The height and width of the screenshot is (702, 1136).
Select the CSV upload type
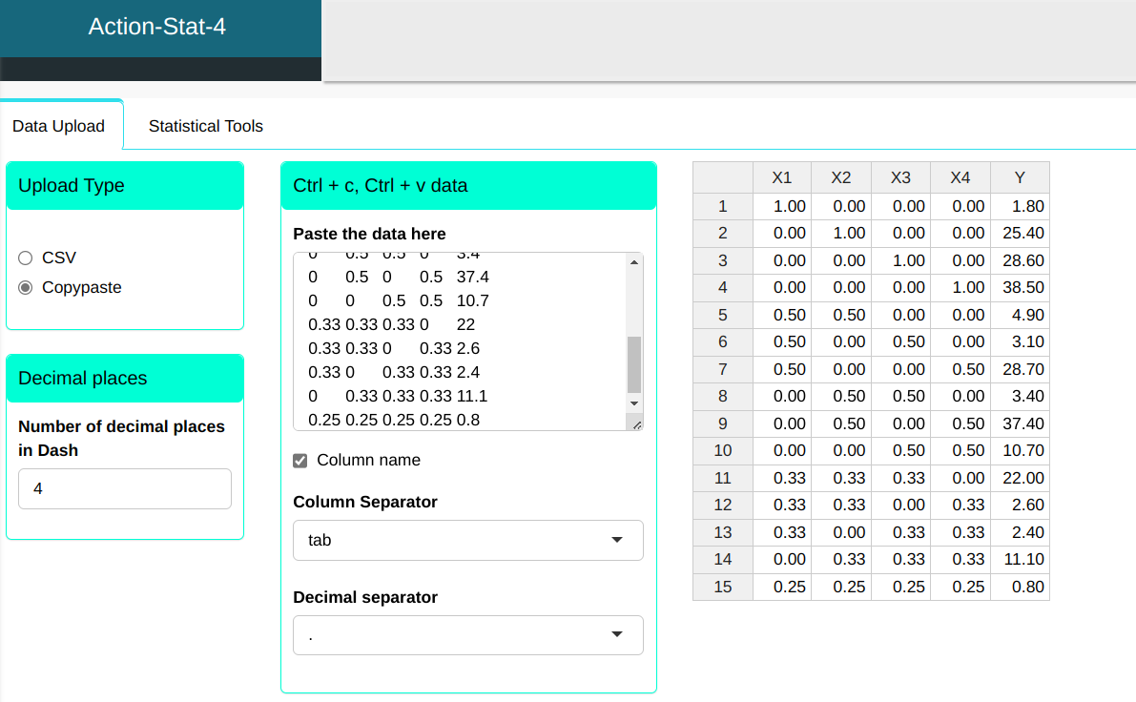(26, 258)
